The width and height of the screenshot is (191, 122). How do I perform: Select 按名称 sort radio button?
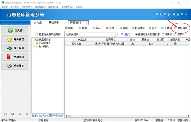click(x=175, y=34)
